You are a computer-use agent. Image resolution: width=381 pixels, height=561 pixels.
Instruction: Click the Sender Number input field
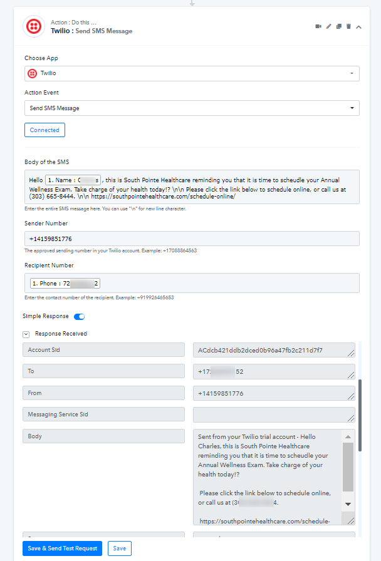192,239
